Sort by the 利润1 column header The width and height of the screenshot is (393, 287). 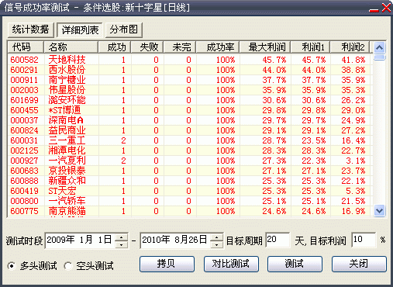coord(311,47)
